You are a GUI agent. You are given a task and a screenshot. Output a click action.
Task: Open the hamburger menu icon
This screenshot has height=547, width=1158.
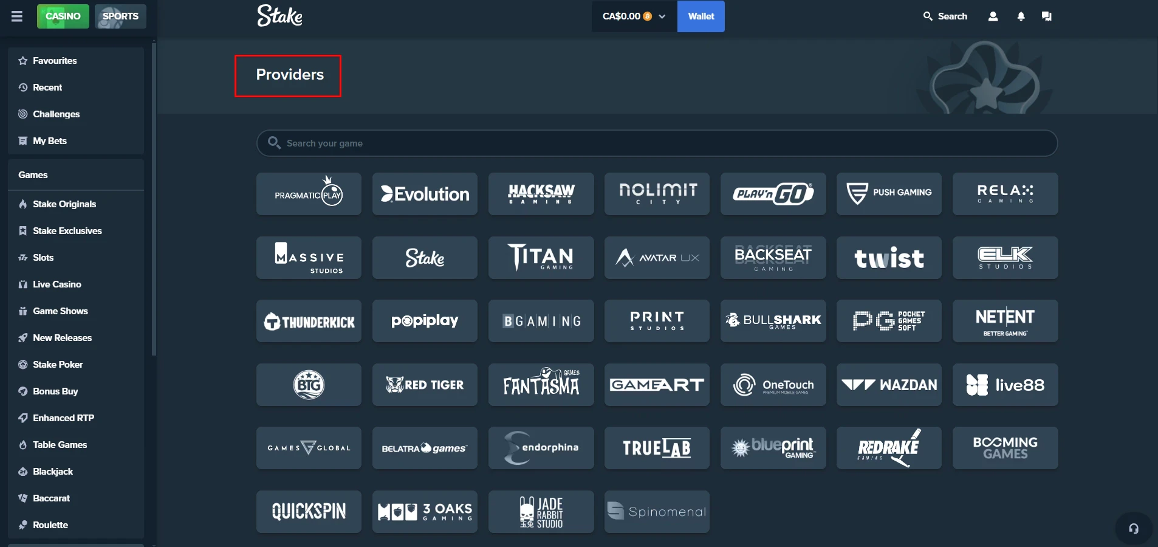pyautogui.click(x=17, y=16)
